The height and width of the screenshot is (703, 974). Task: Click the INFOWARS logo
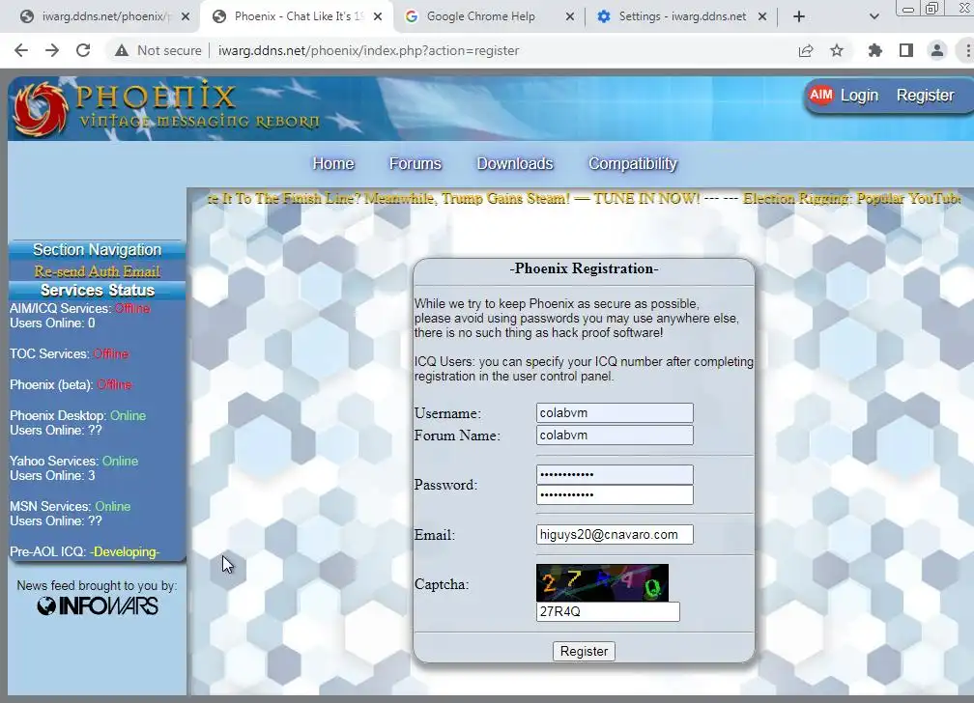97,606
